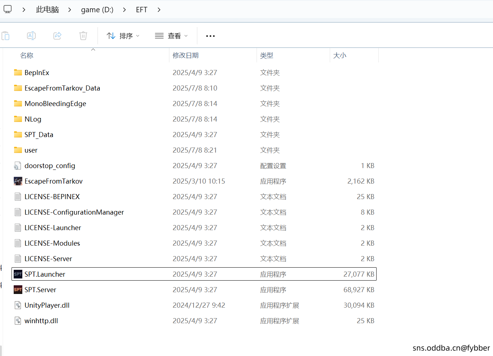Go to game (D:) in breadcrumb
This screenshot has width=493, height=356.
click(x=97, y=10)
